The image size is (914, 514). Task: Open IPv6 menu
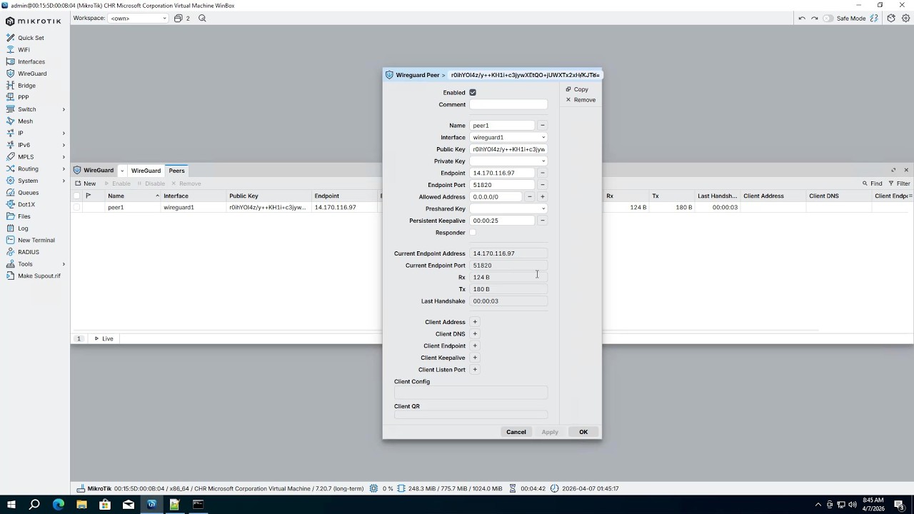(36, 145)
